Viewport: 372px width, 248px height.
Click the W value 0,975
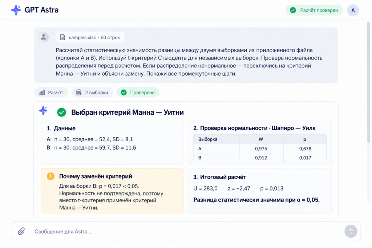[x=261, y=149]
